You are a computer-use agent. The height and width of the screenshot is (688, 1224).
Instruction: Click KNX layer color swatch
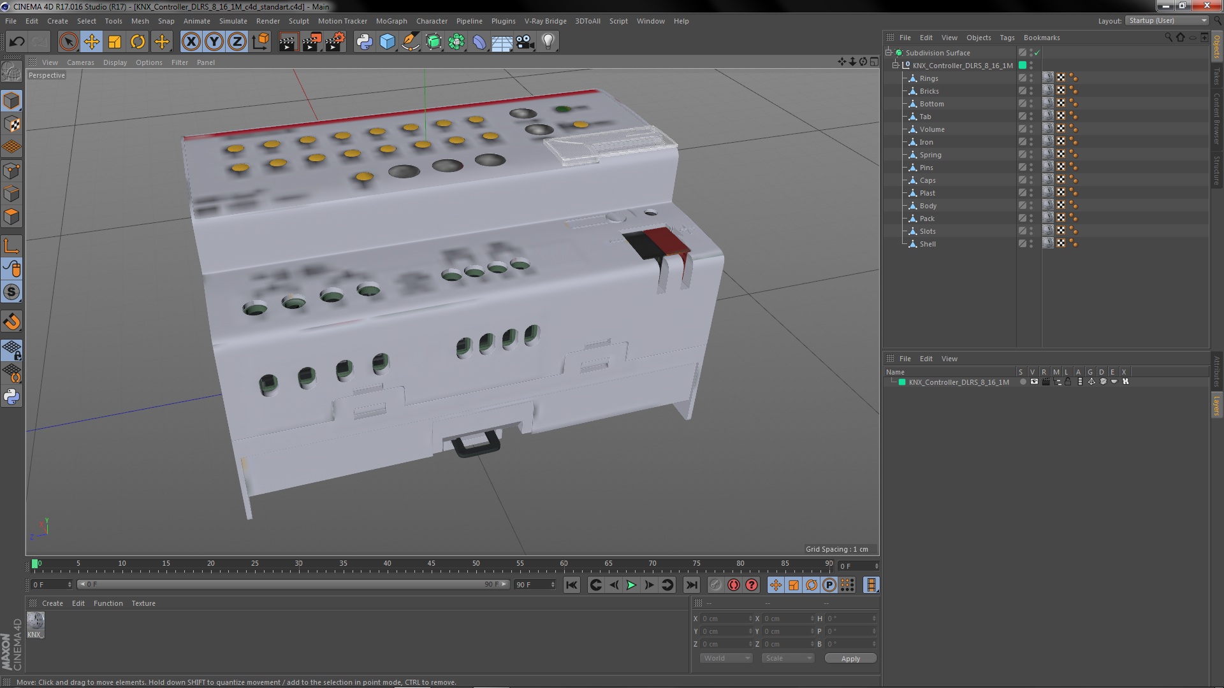pos(902,382)
